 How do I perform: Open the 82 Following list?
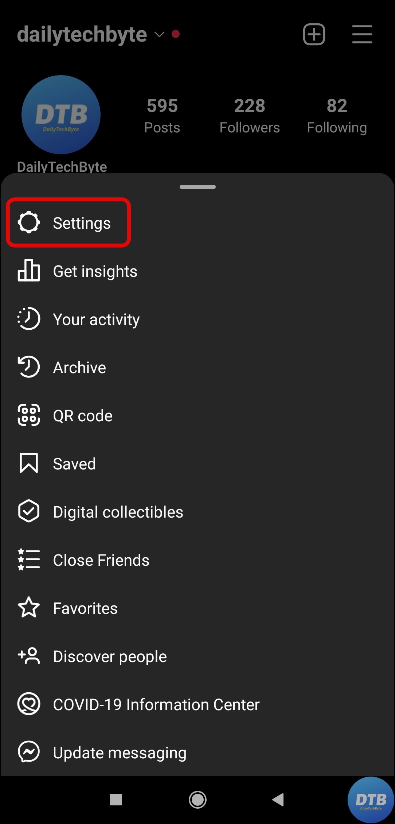336,114
